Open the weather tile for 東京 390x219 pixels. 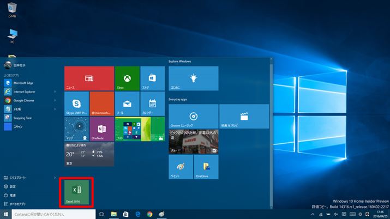tap(89, 154)
